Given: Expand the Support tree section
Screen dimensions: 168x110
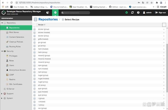Looking at the screenshot, I should coord(2,93).
